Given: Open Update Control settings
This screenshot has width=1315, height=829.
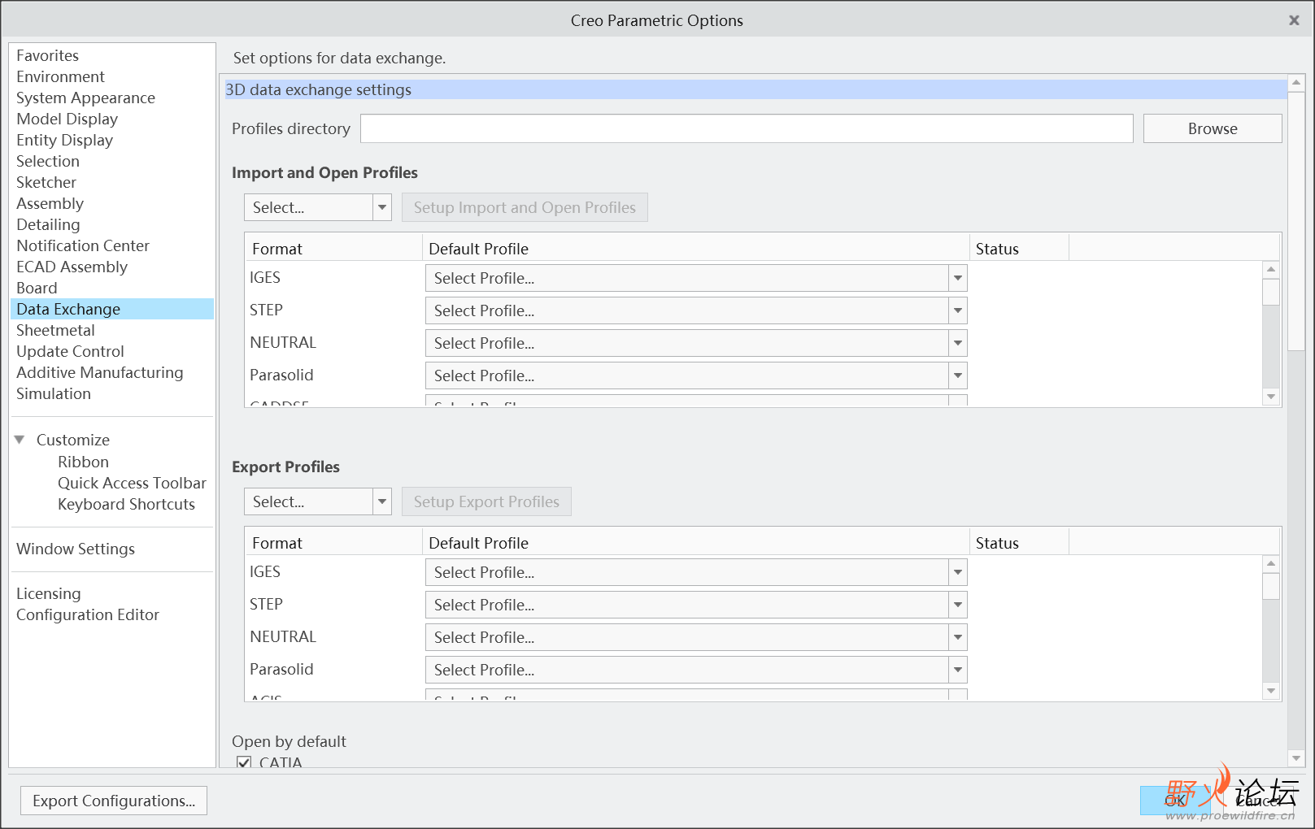Looking at the screenshot, I should point(70,351).
